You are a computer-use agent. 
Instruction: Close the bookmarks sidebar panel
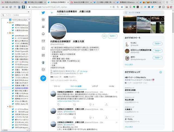pyautogui.click(x=29, y=12)
